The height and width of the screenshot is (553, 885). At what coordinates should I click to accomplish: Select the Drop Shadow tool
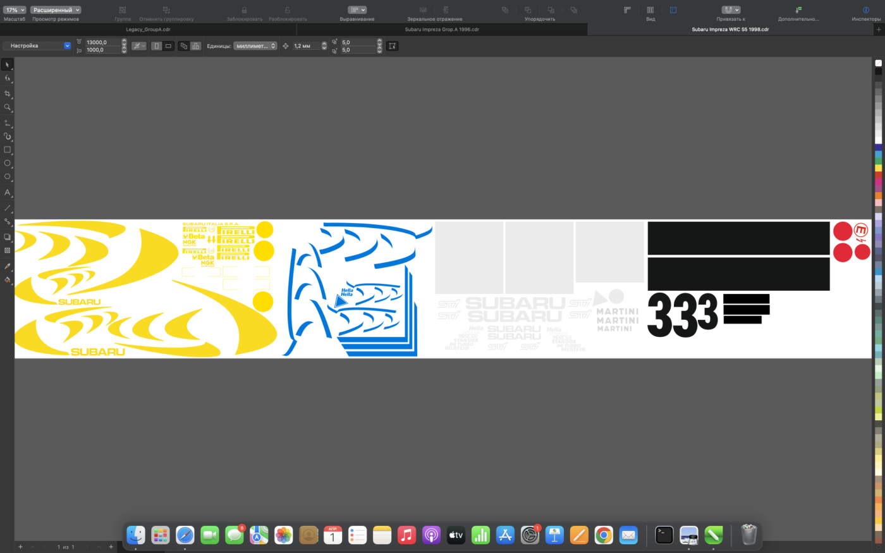[x=8, y=237]
